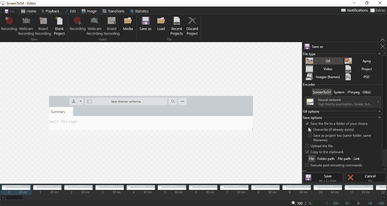Select File path clipboard option
Image resolution: width=387 pixels, height=206 pixels.
344,159
